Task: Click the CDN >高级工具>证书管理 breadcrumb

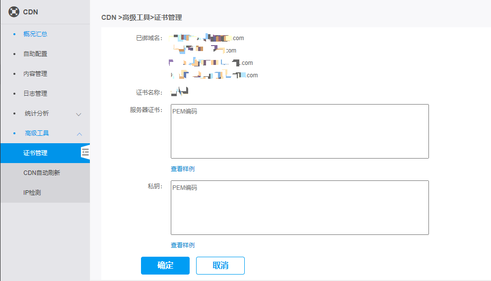Action: point(141,18)
